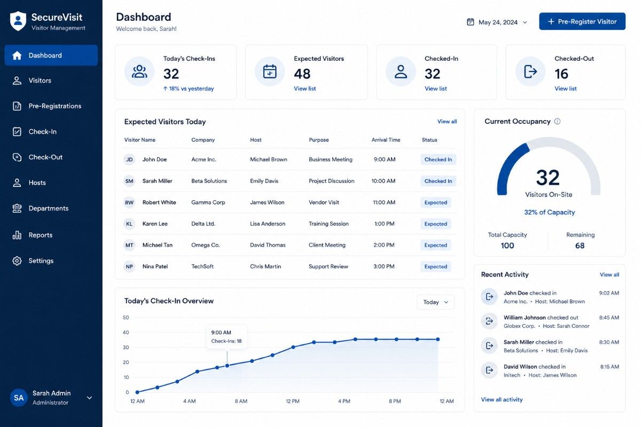Click the SM avatar for Sarah Miller
This screenshot has width=641, height=427.
pos(129,181)
